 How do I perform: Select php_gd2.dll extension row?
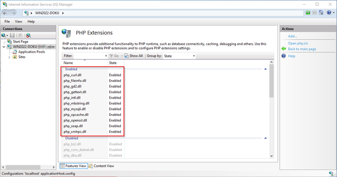tap(93, 86)
